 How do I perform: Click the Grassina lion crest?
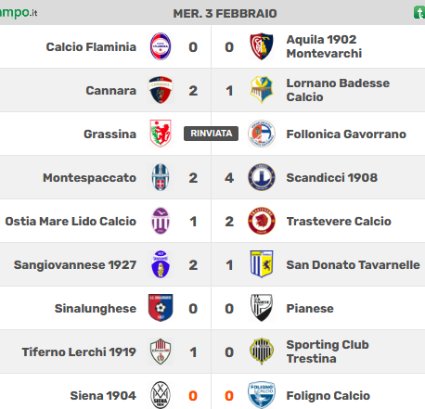[x=161, y=134]
